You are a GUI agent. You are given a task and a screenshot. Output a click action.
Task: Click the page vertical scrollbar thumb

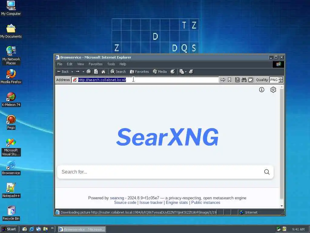[282, 144]
